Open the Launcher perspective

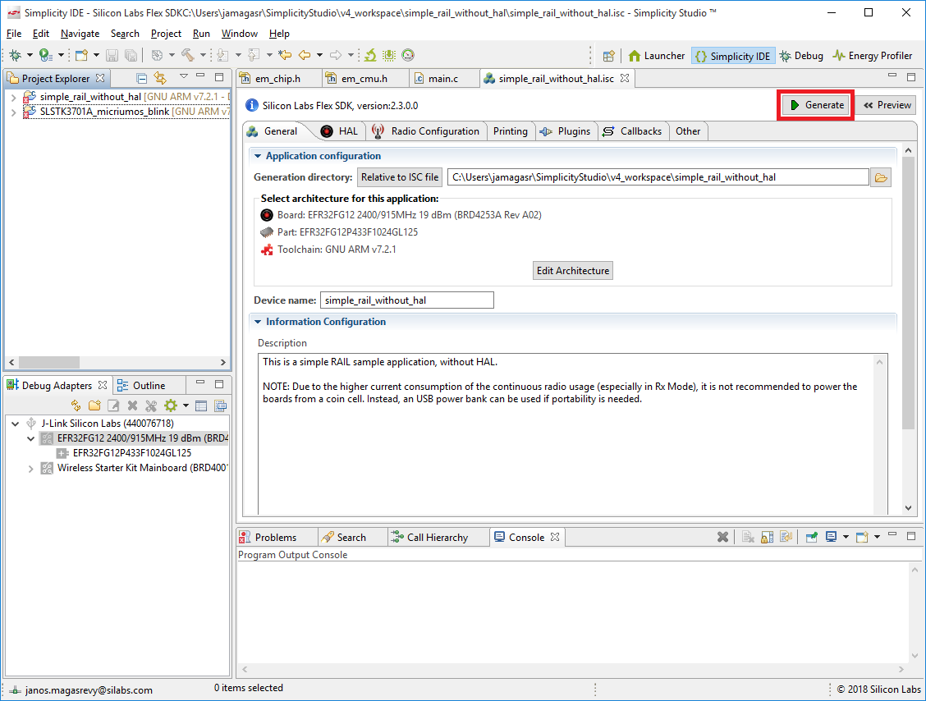click(x=657, y=56)
